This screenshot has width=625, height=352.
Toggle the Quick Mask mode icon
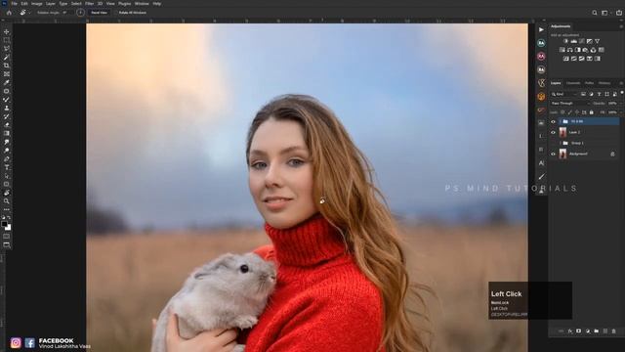pyautogui.click(x=7, y=237)
